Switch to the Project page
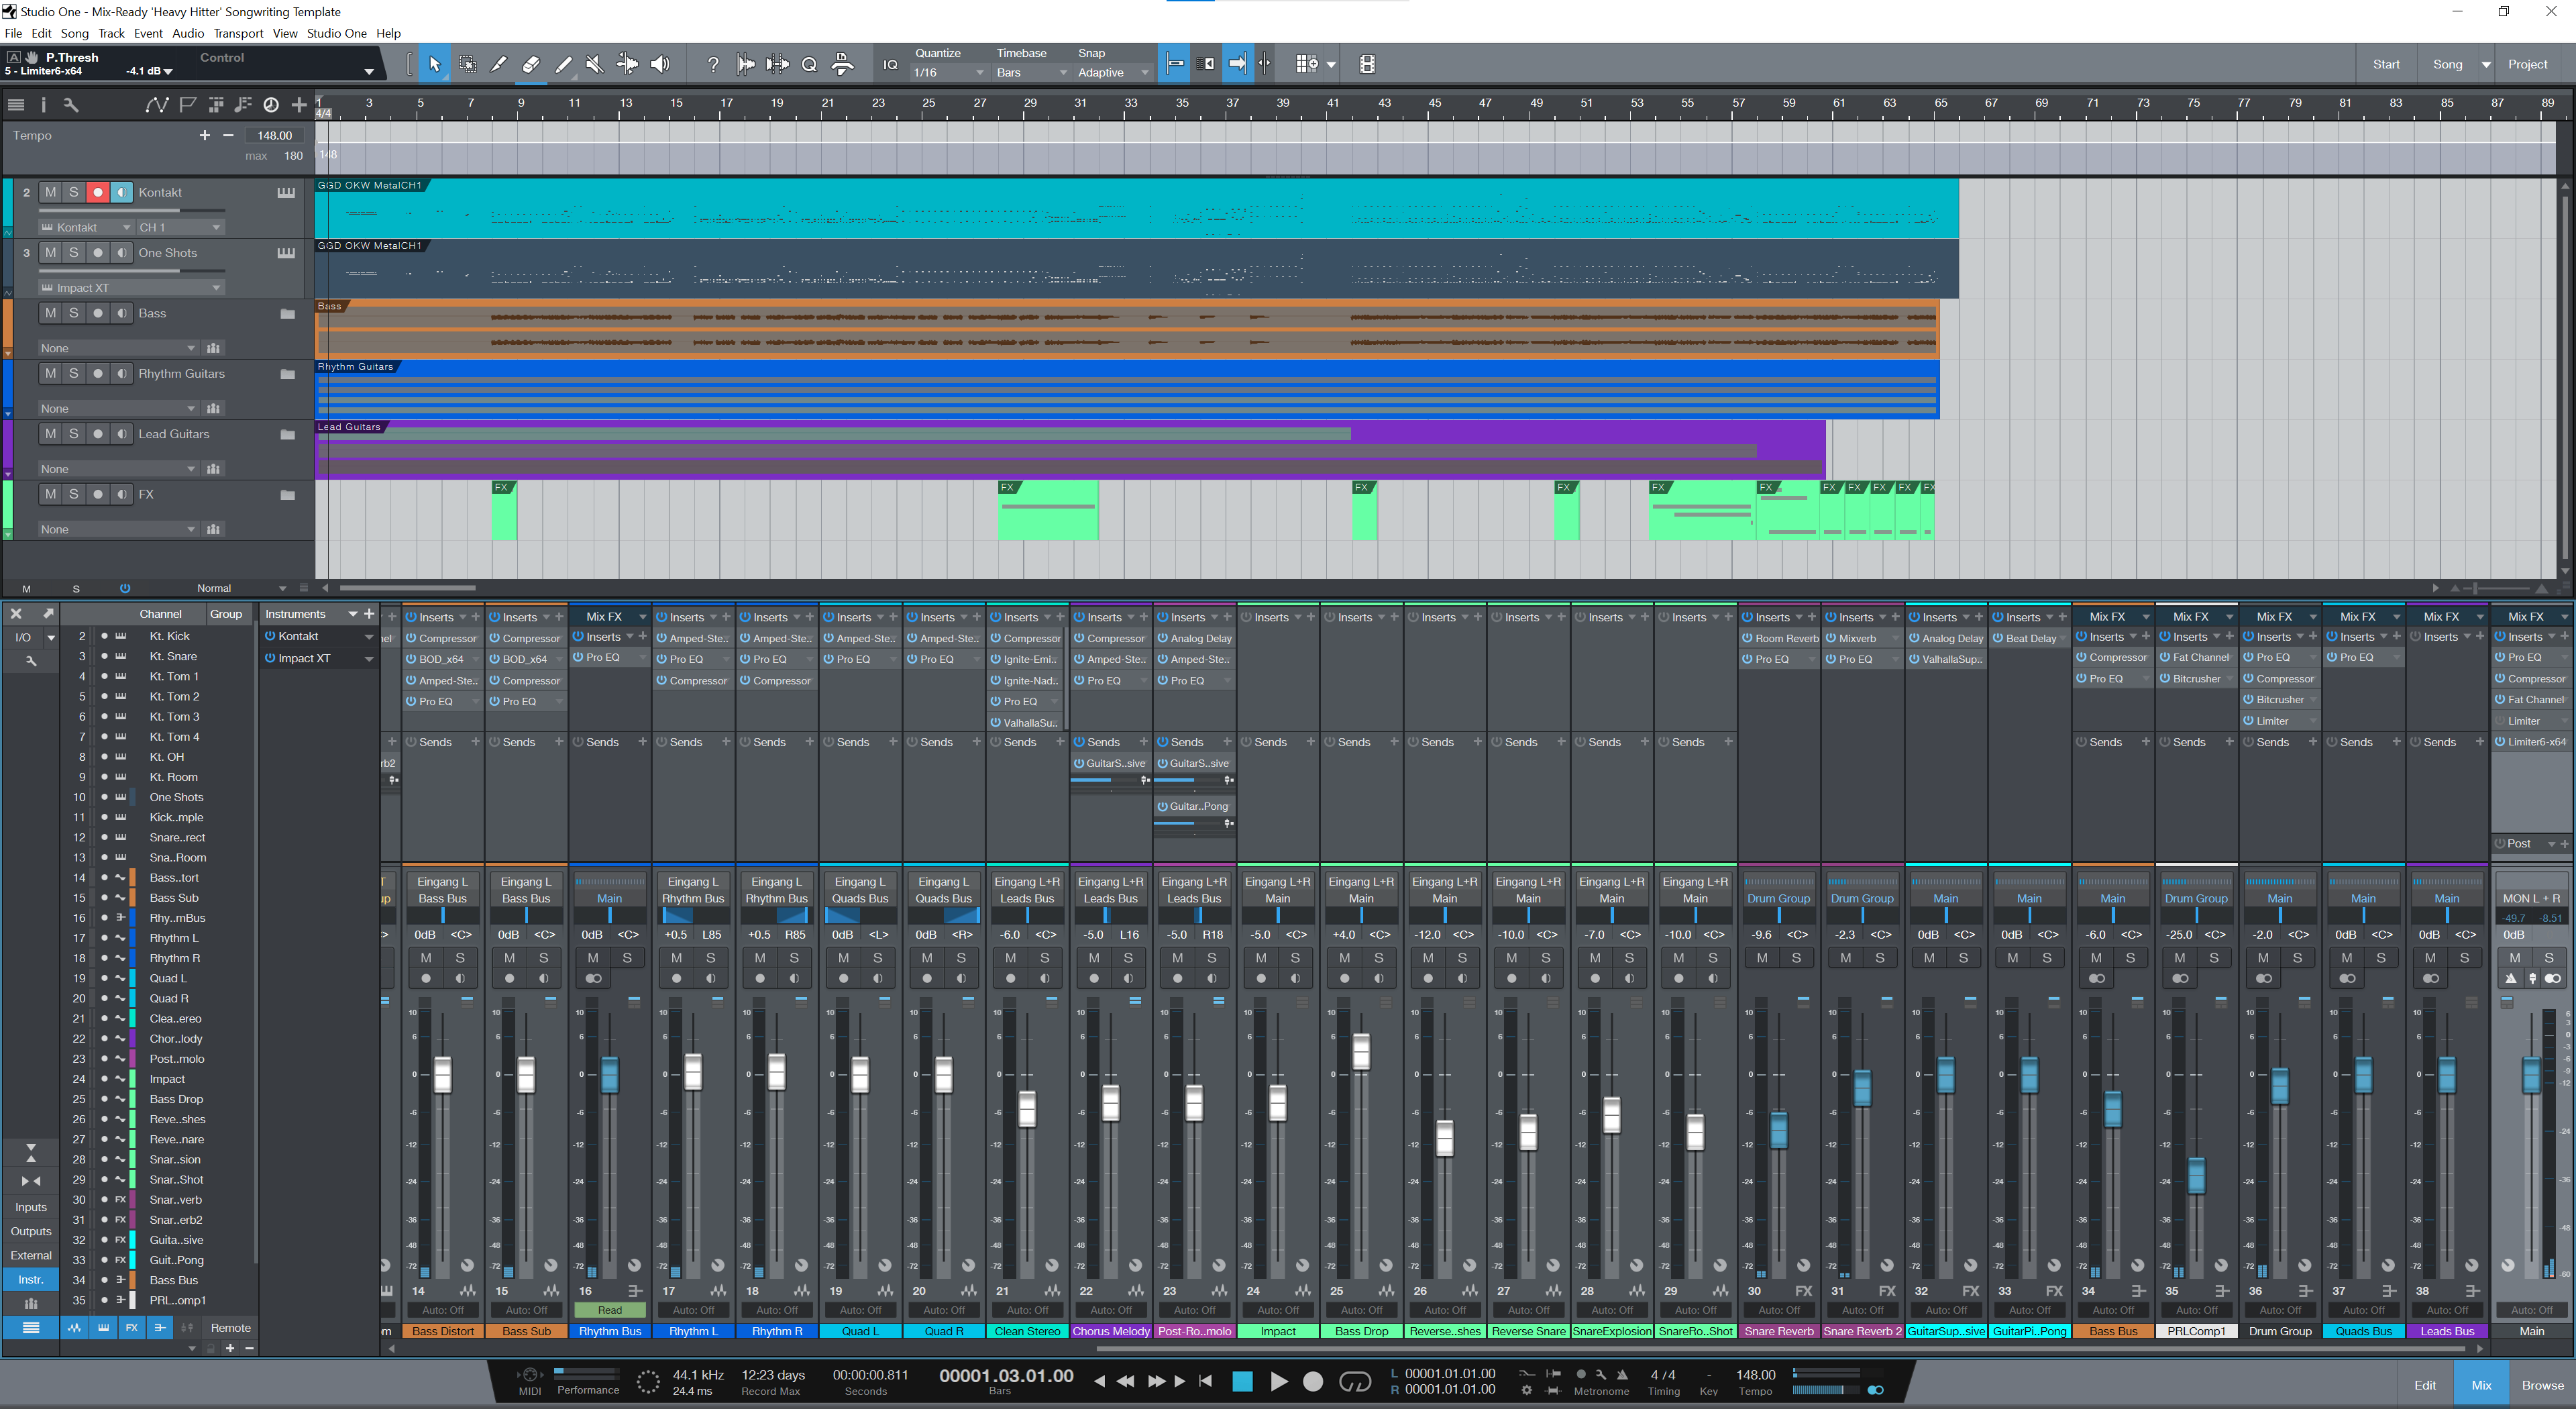This screenshot has width=2576, height=1409. coord(2527,64)
